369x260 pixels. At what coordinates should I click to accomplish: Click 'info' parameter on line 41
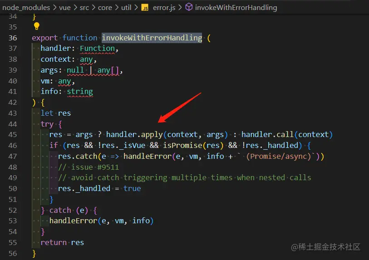pyautogui.click(x=49, y=92)
